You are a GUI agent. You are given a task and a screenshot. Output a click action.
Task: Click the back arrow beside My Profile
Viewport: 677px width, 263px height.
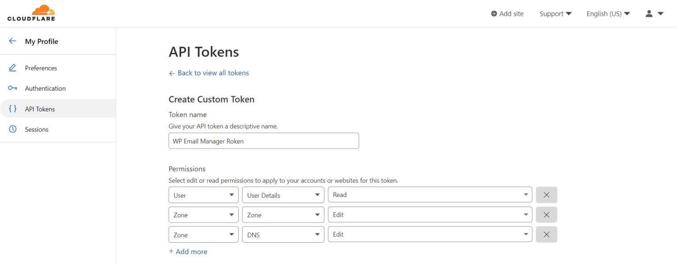(x=12, y=41)
